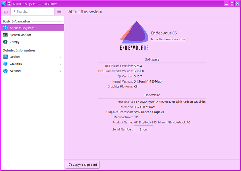Expand the Network chevron

(x=60, y=71)
